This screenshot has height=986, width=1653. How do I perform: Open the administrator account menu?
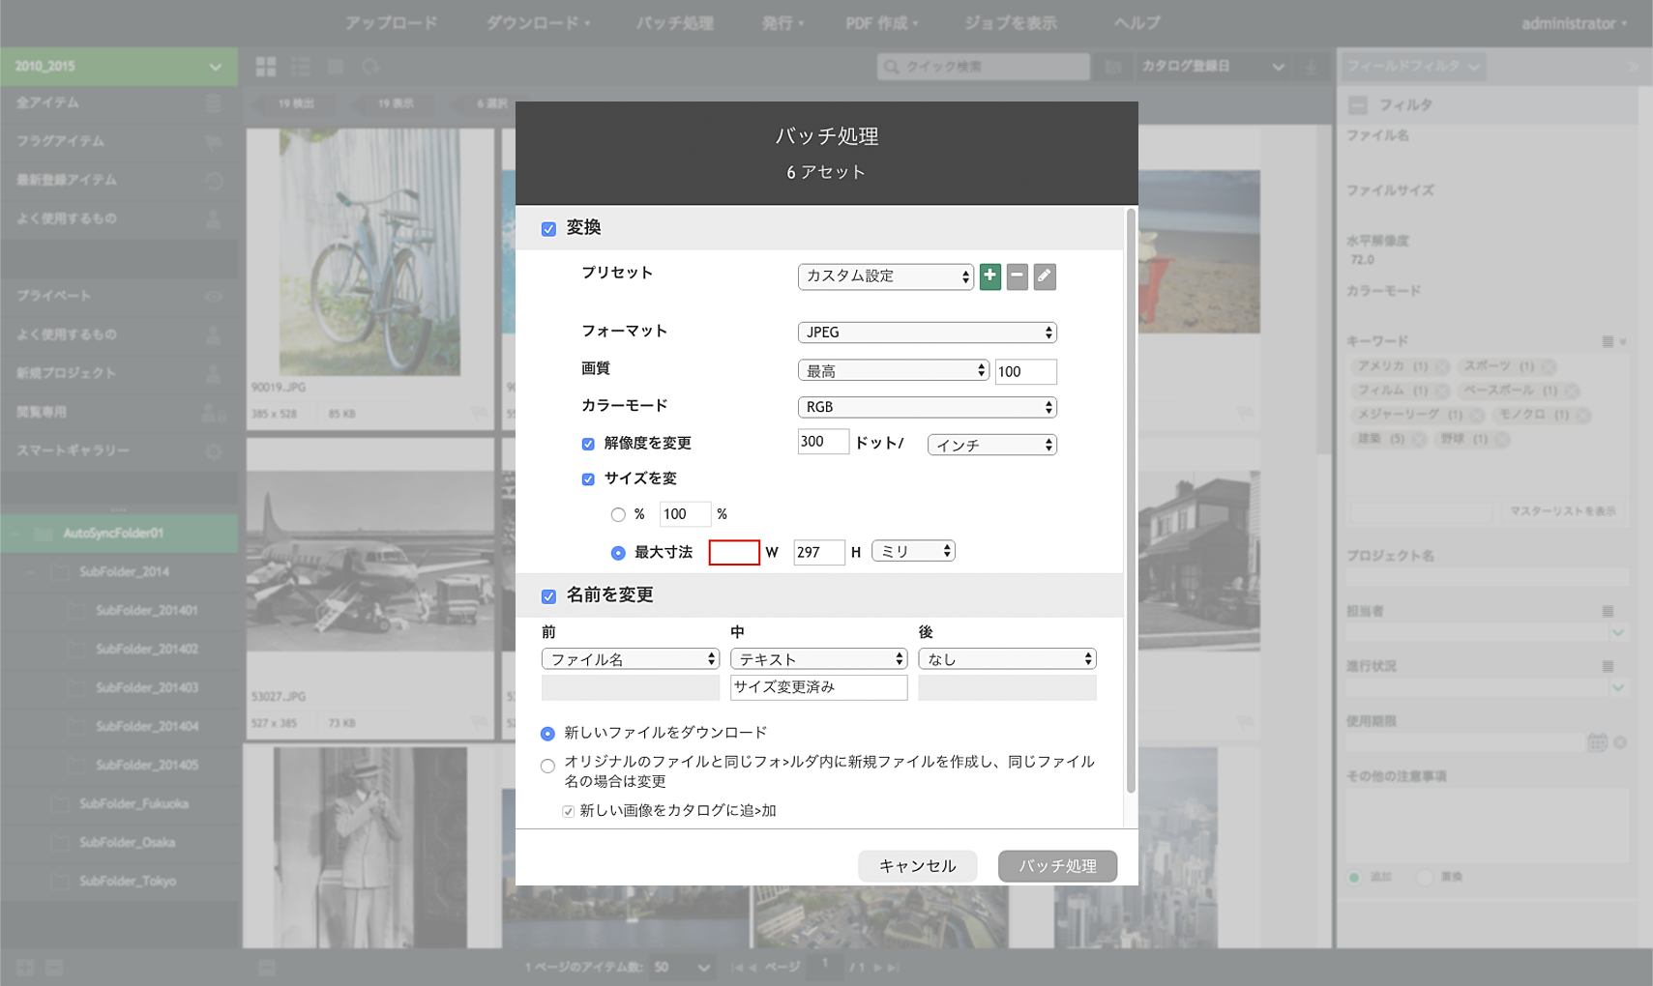coord(1574,23)
